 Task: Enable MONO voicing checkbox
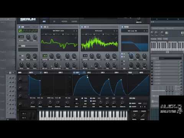coord(130,103)
